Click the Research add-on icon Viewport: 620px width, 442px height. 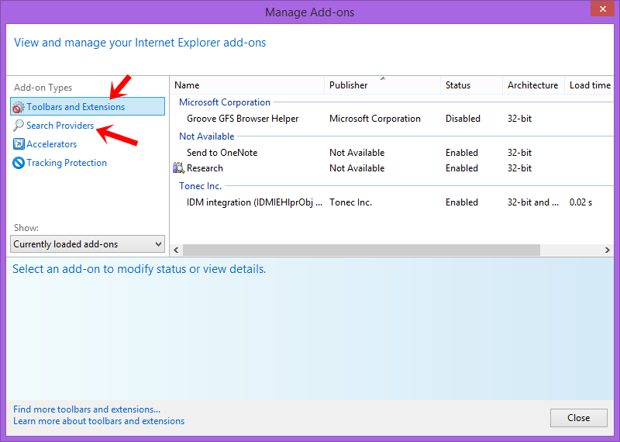pyautogui.click(x=179, y=168)
